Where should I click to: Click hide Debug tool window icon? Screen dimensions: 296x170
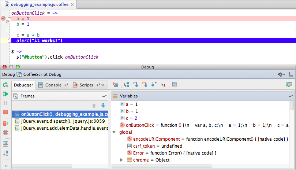(291, 75)
